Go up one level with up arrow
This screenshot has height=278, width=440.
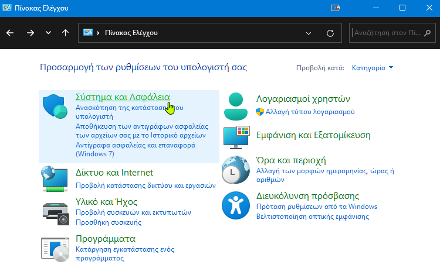point(65,33)
